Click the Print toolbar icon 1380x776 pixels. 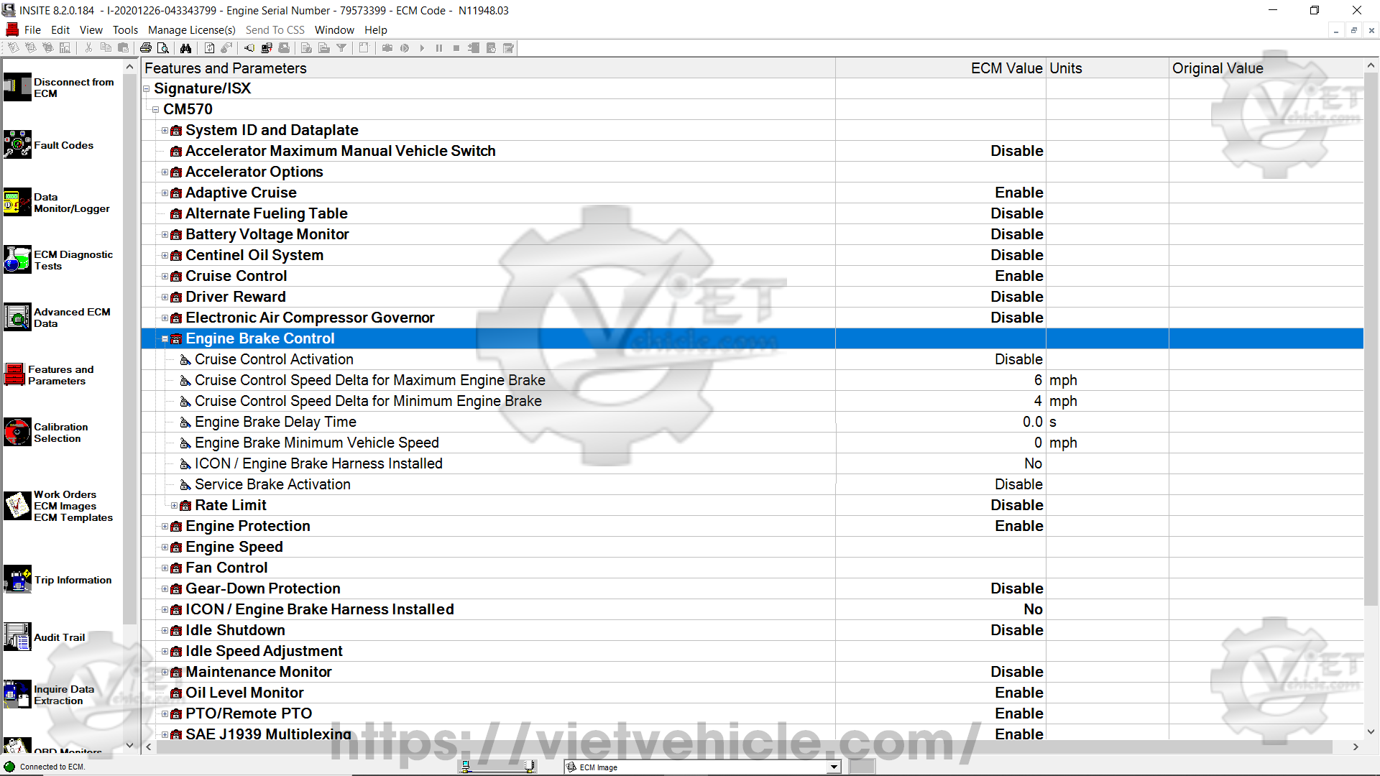pos(146,48)
